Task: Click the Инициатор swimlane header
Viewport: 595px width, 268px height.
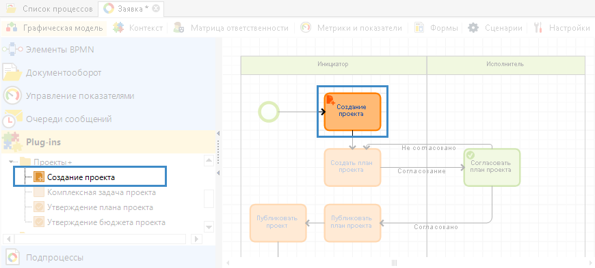Action: pos(334,65)
